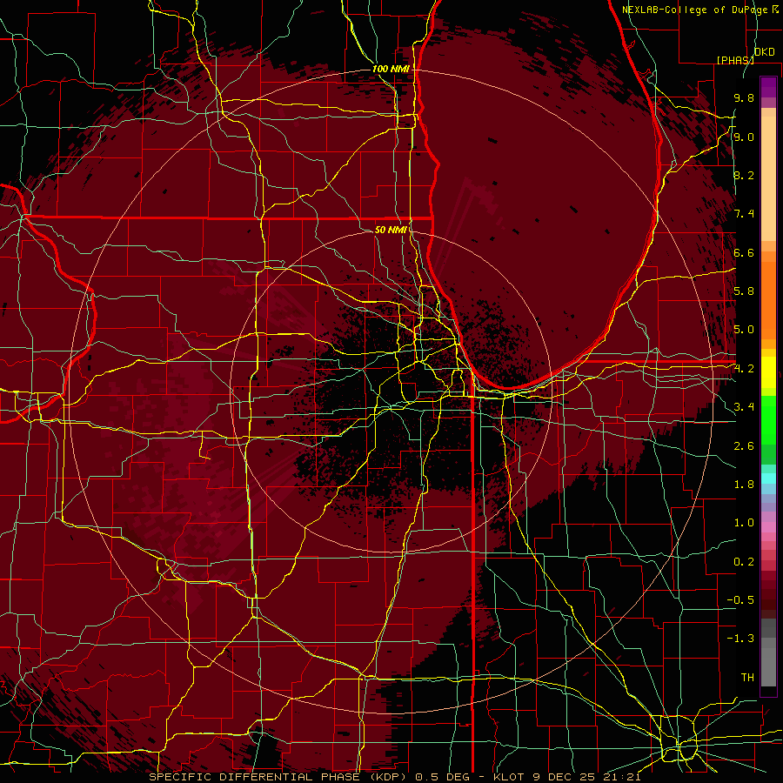This screenshot has height=783, width=783.
Task: Click the 2.6 scale value
Action: point(744,446)
